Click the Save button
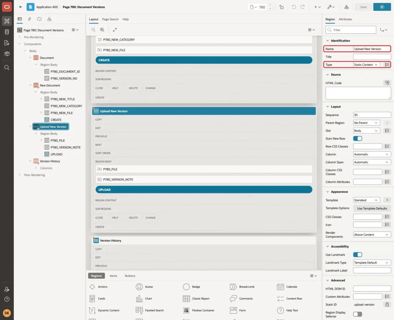This screenshot has height=320, width=394. pos(363,7)
